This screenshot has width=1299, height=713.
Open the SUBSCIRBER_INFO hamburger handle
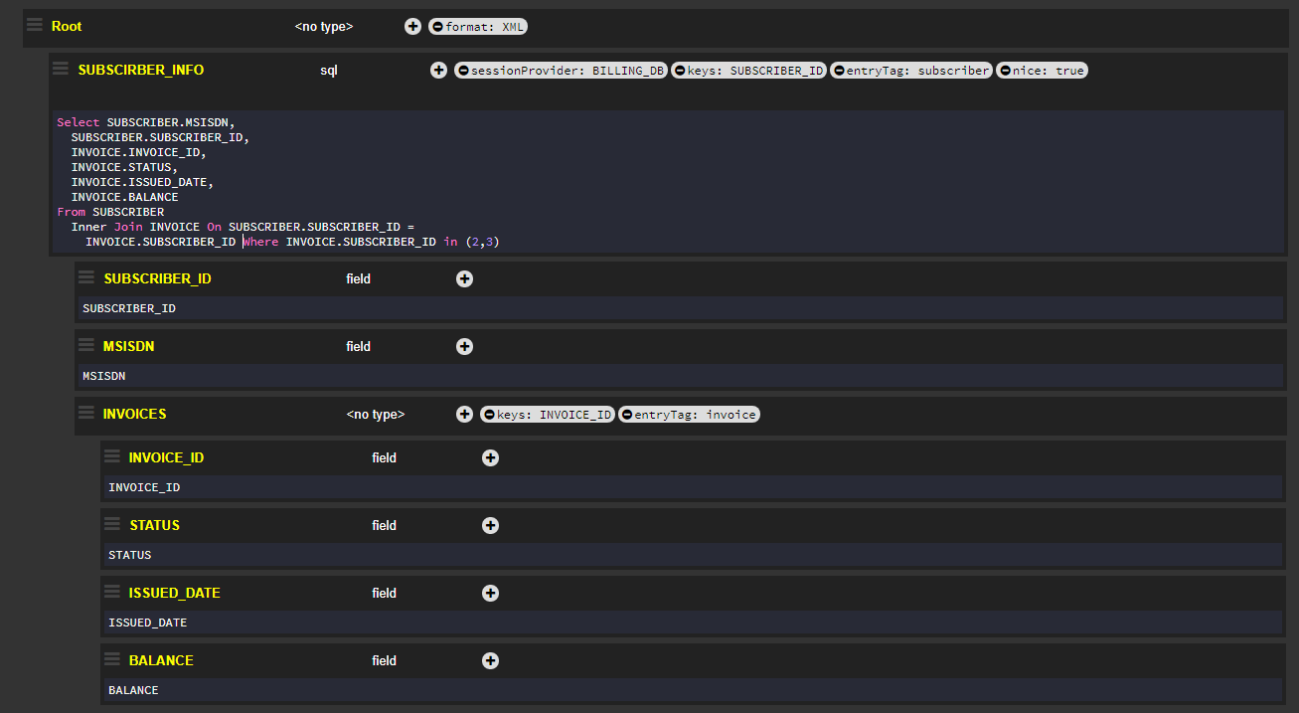pyautogui.click(x=61, y=70)
